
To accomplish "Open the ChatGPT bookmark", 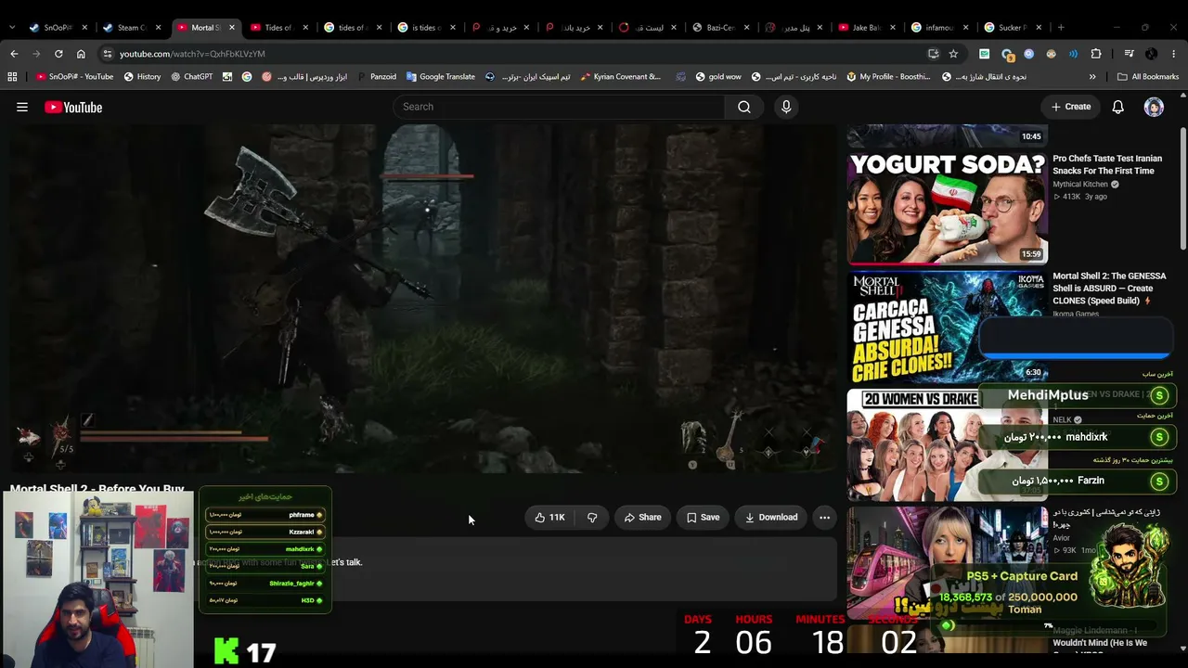I will coord(192,77).
